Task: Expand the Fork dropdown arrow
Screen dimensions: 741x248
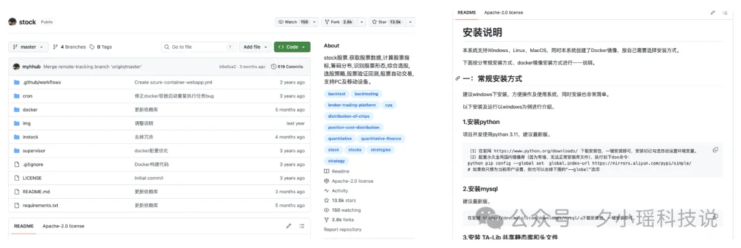Action: (362, 22)
